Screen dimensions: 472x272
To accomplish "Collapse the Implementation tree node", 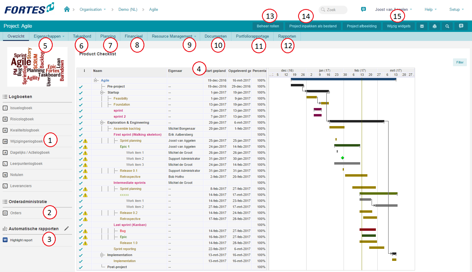I will pos(102,255).
